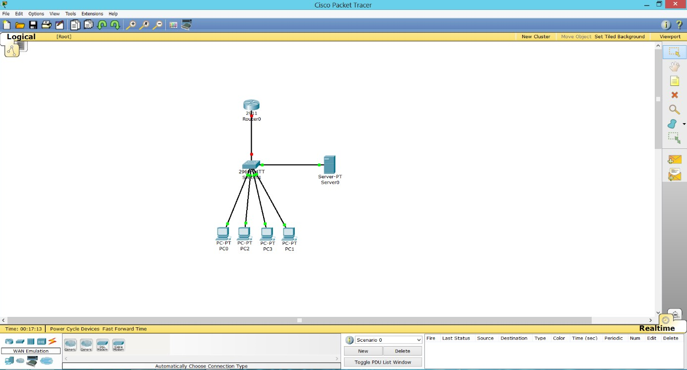Zoom out with the minus magnifier
This screenshot has height=370, width=687.
(157, 25)
